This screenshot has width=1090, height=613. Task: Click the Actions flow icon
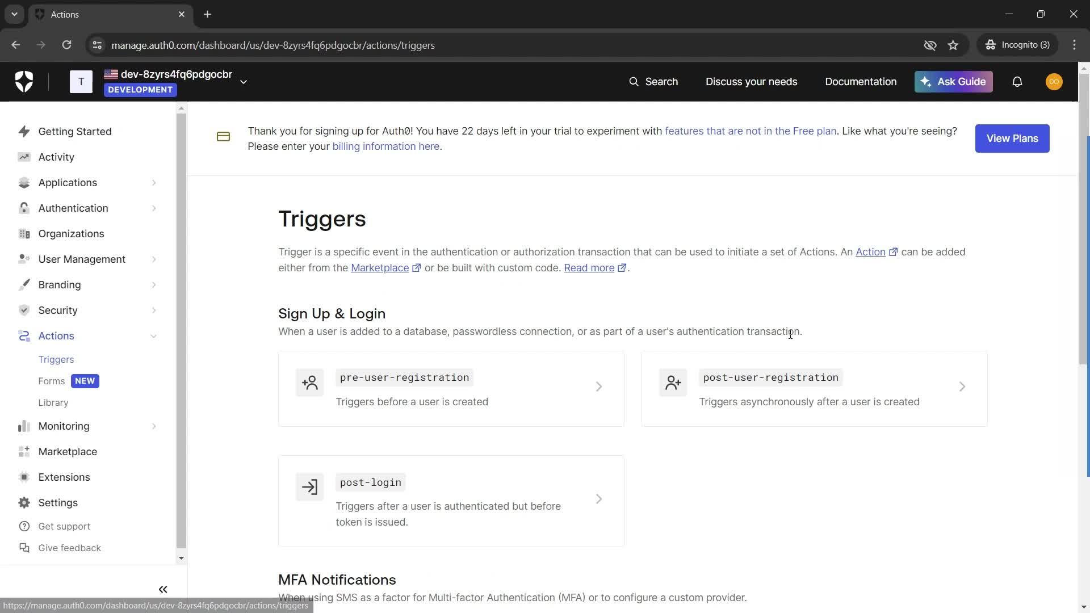(x=24, y=336)
